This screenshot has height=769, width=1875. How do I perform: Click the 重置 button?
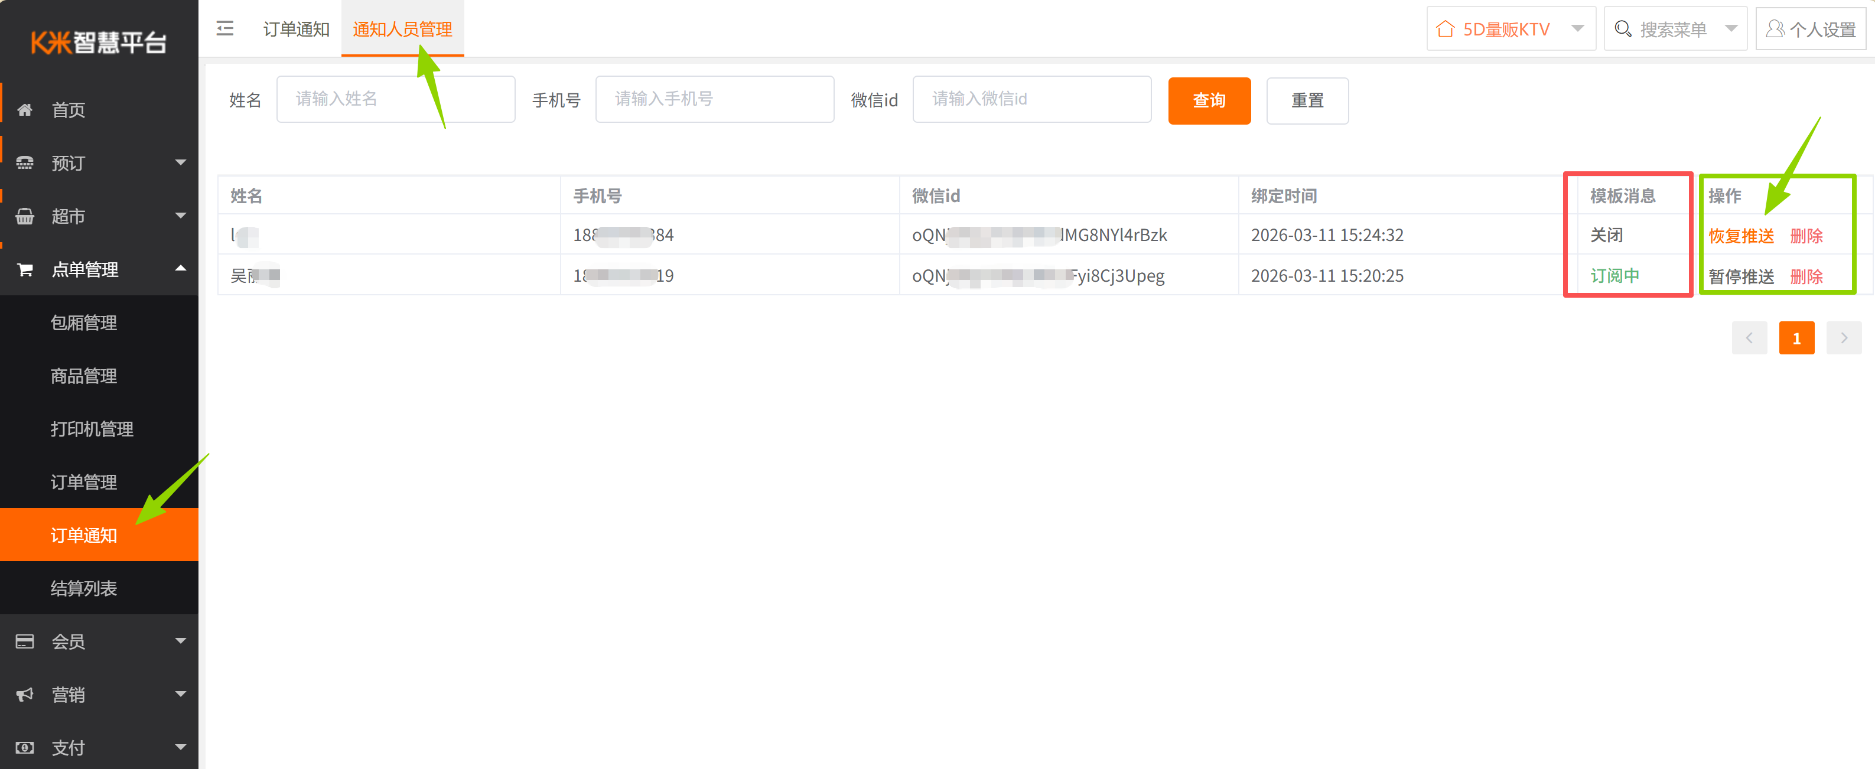click(1307, 100)
